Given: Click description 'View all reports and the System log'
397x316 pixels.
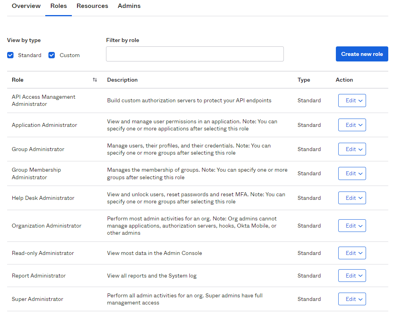Looking at the screenshot, I should pos(152,276).
